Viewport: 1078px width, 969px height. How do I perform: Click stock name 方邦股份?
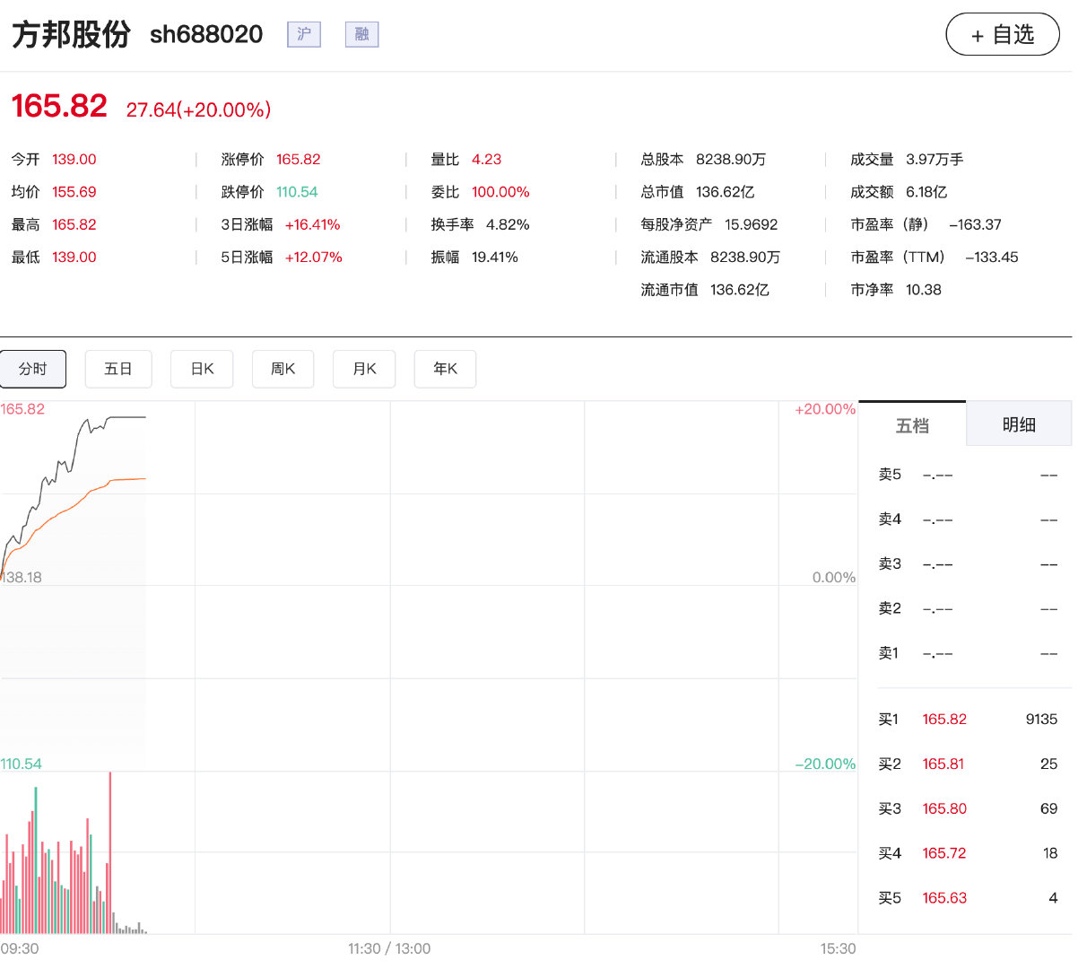(x=71, y=35)
